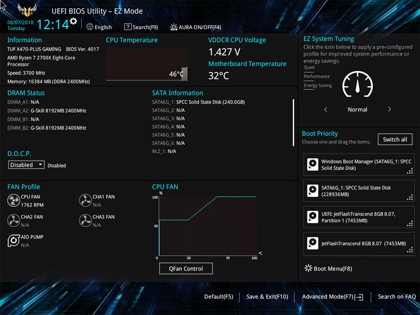420x315 pixels.
Task: Click the CHA2 FAN icon
Action: point(13,220)
